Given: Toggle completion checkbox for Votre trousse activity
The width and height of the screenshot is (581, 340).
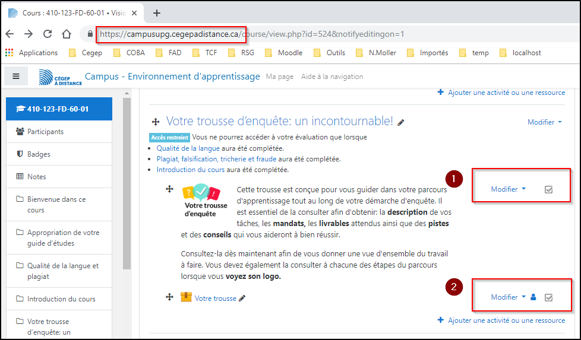Looking at the screenshot, I should [548, 297].
